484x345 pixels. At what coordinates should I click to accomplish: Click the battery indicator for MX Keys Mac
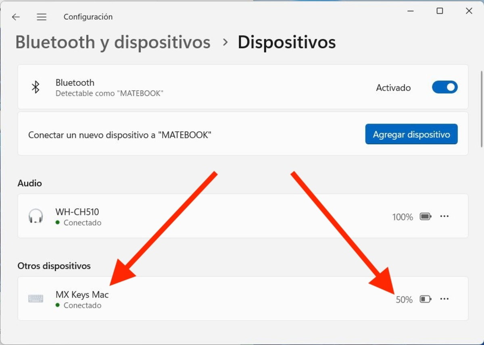[425, 299]
